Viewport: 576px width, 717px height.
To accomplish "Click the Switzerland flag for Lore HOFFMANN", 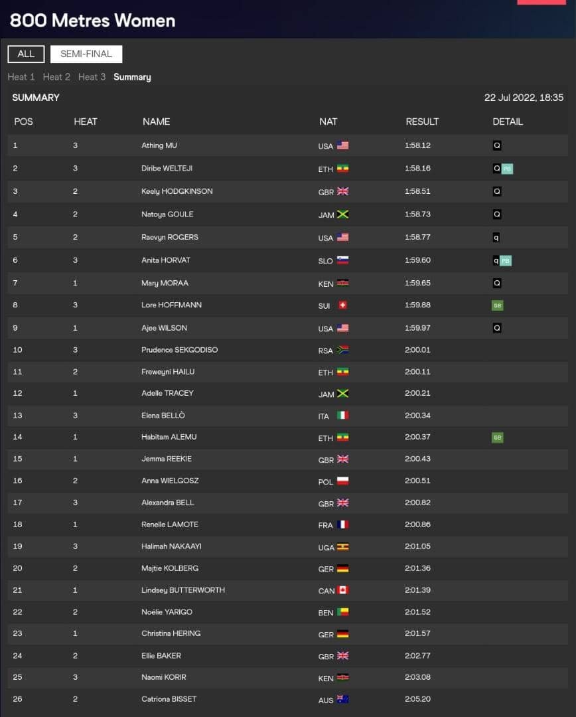I will (x=342, y=305).
